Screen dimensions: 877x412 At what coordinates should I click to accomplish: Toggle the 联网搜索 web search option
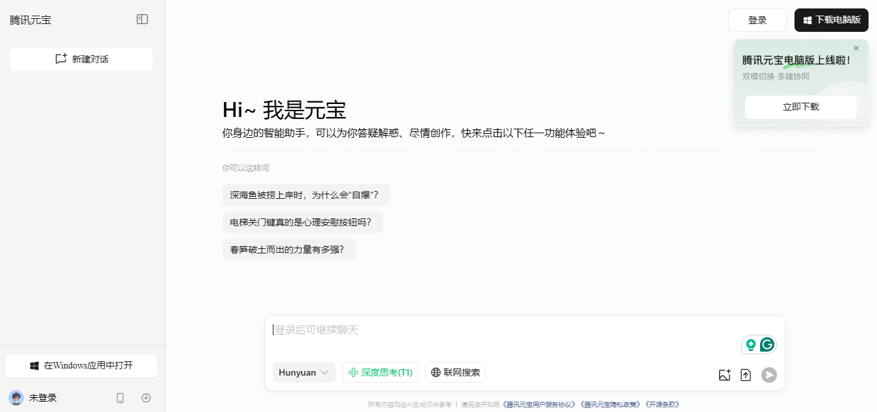coord(455,372)
